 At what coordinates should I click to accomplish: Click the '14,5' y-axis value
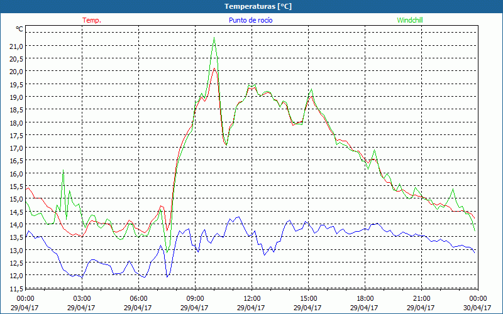coord(16,212)
